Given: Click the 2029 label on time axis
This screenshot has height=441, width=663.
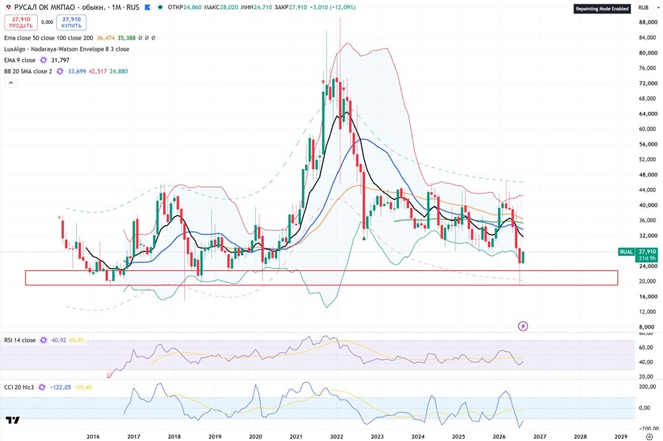Looking at the screenshot, I should tap(621, 436).
